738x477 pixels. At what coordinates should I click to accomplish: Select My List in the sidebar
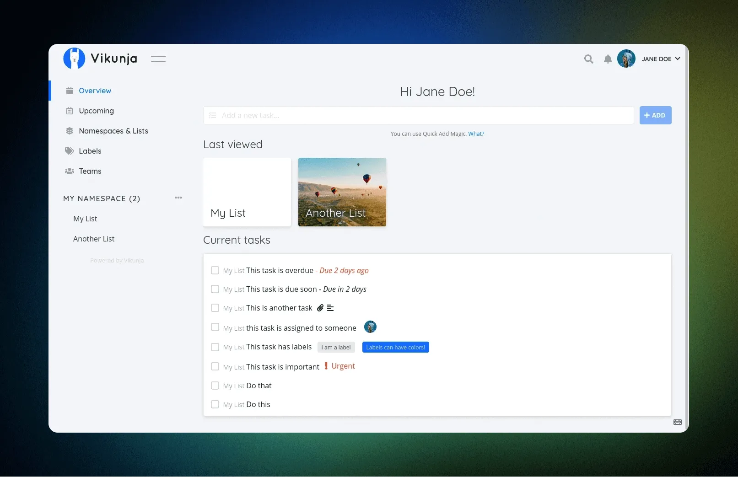click(x=85, y=219)
